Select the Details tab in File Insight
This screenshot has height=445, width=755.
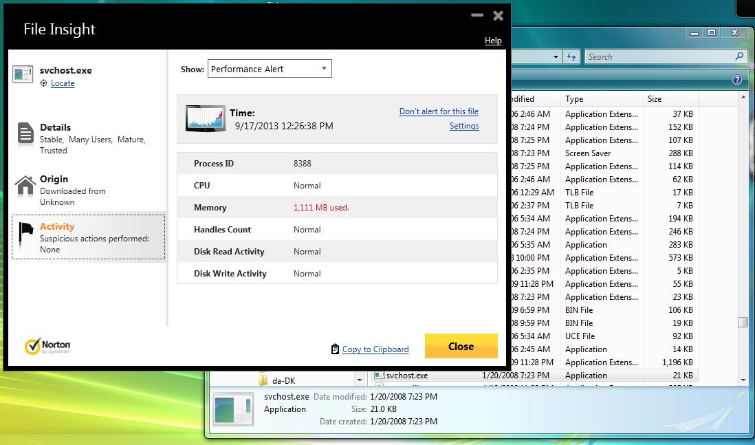88,138
